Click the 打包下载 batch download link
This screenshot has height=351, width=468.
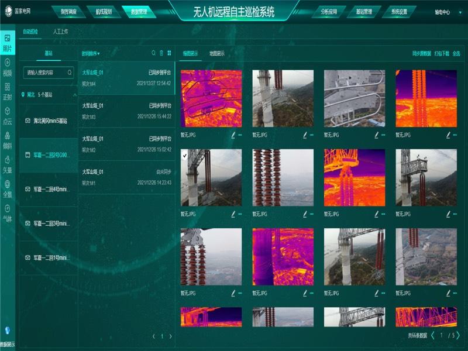(442, 53)
